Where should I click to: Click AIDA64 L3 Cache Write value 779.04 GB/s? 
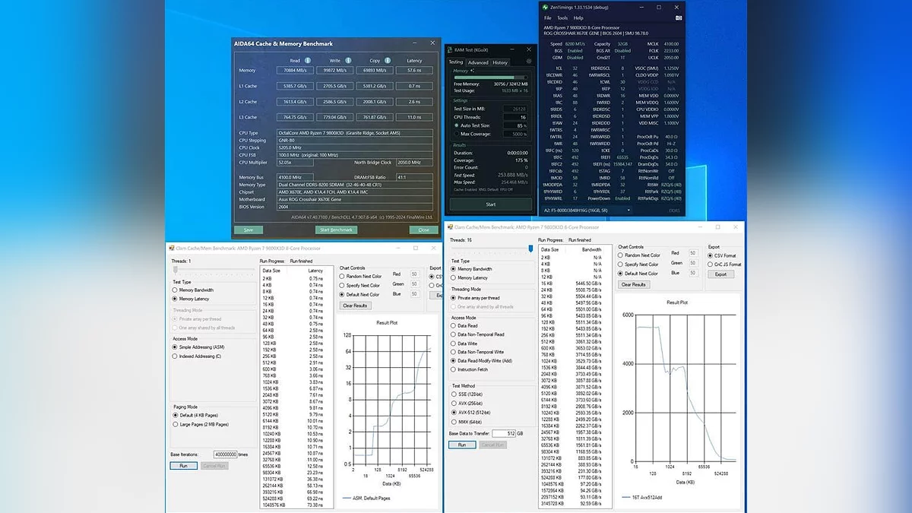(335, 117)
